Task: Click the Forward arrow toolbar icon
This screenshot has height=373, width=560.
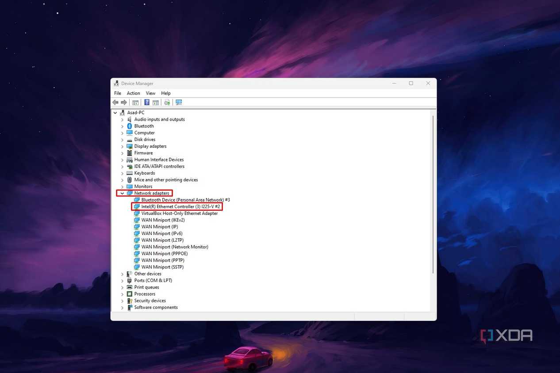Action: (x=124, y=103)
